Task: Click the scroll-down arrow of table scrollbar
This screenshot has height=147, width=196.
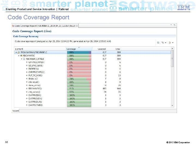Action: [x=172, y=106]
